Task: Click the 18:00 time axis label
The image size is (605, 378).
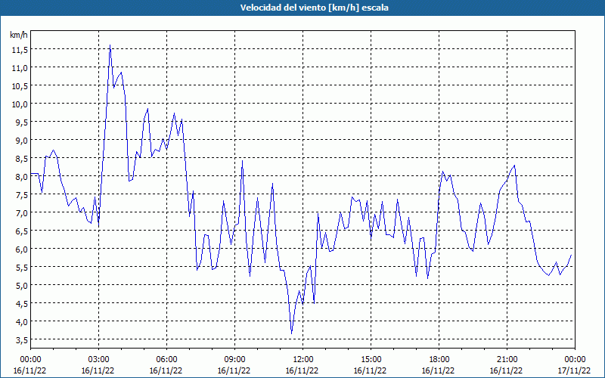Action: 439,360
